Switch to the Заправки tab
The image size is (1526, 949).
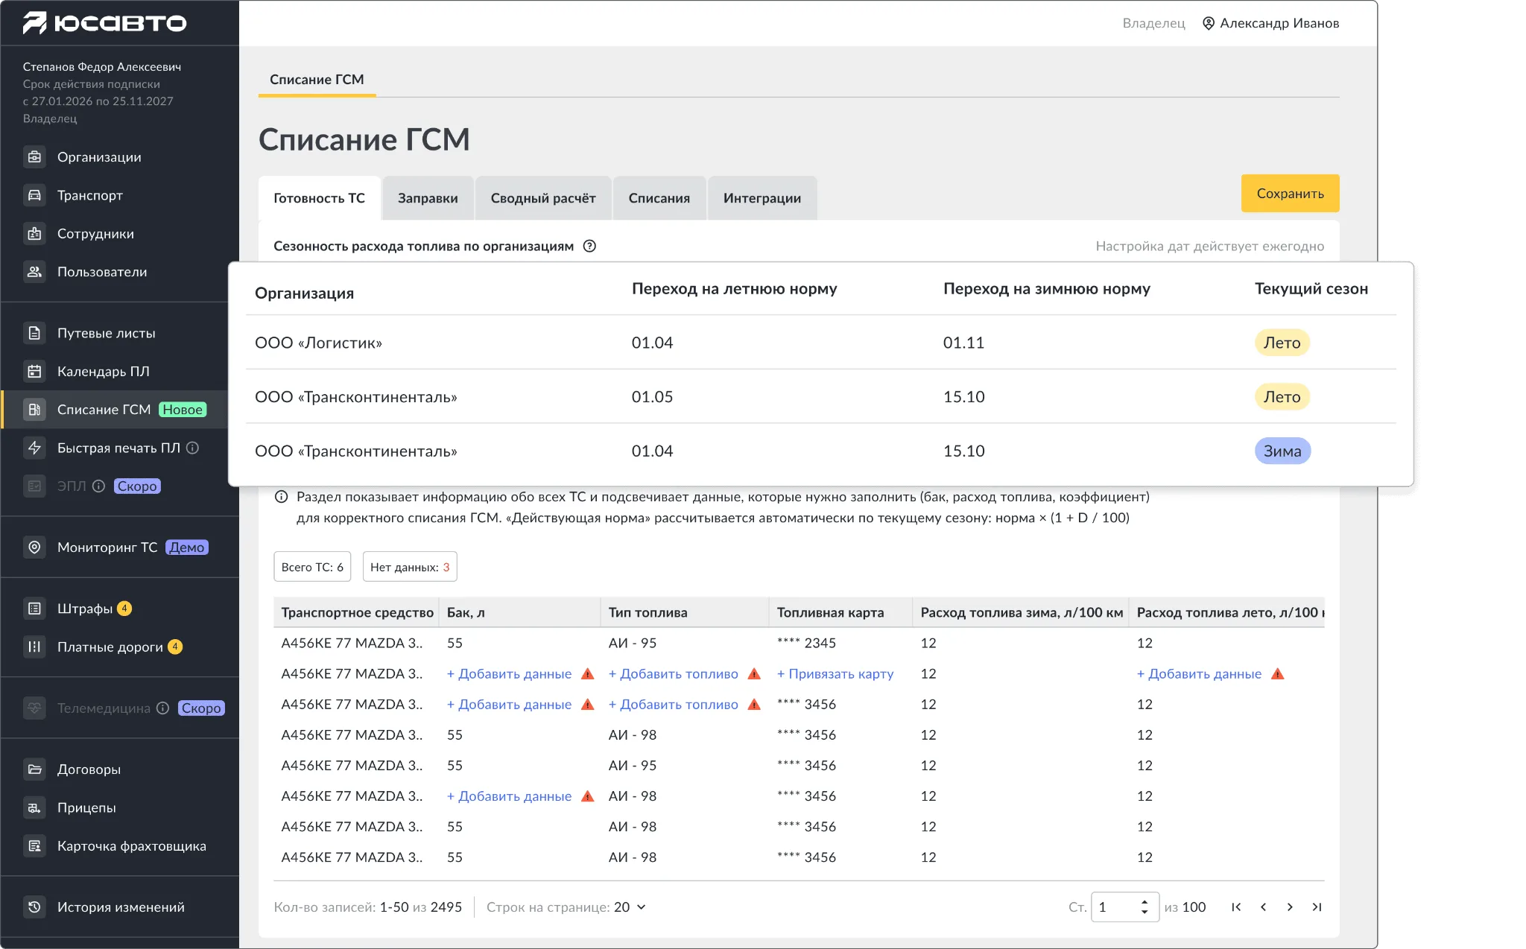pos(428,198)
